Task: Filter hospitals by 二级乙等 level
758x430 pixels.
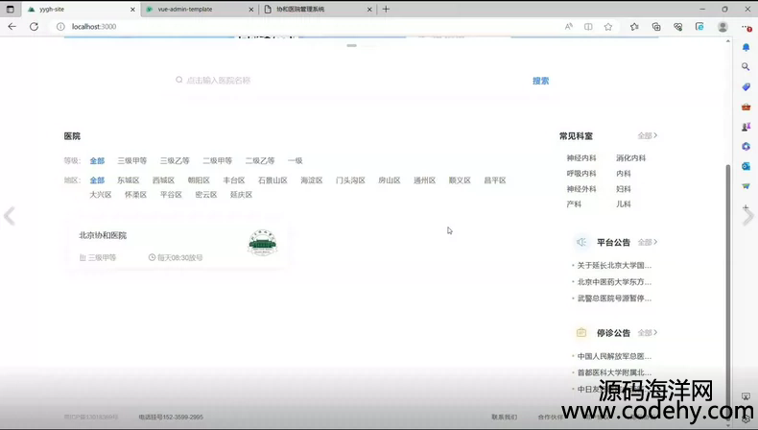Action: point(260,160)
